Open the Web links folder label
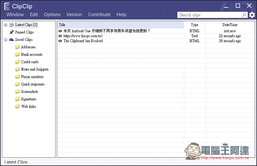257x166 pixels. [29, 106]
